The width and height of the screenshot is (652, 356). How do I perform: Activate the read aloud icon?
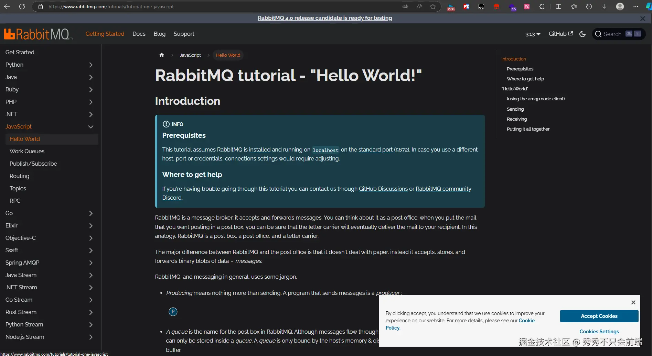(419, 7)
